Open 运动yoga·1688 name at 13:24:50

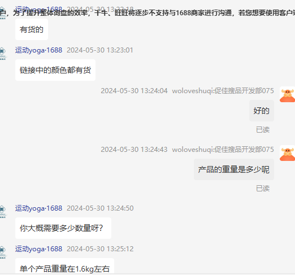click(38, 208)
